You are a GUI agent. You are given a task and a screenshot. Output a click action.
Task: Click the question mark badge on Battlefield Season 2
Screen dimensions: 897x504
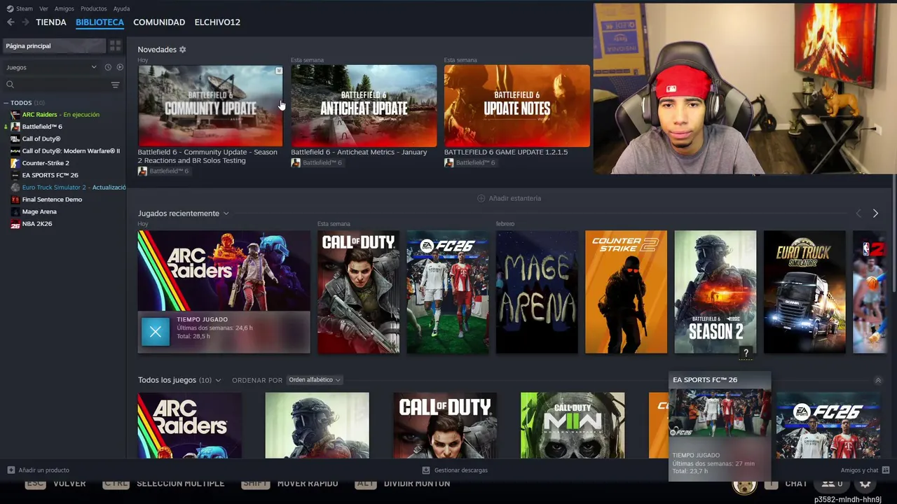coord(746,353)
